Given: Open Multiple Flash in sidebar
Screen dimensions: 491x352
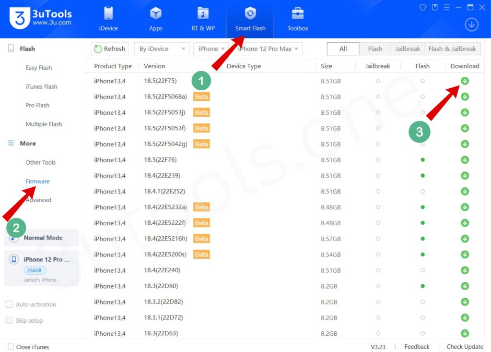Looking at the screenshot, I should pos(44,124).
